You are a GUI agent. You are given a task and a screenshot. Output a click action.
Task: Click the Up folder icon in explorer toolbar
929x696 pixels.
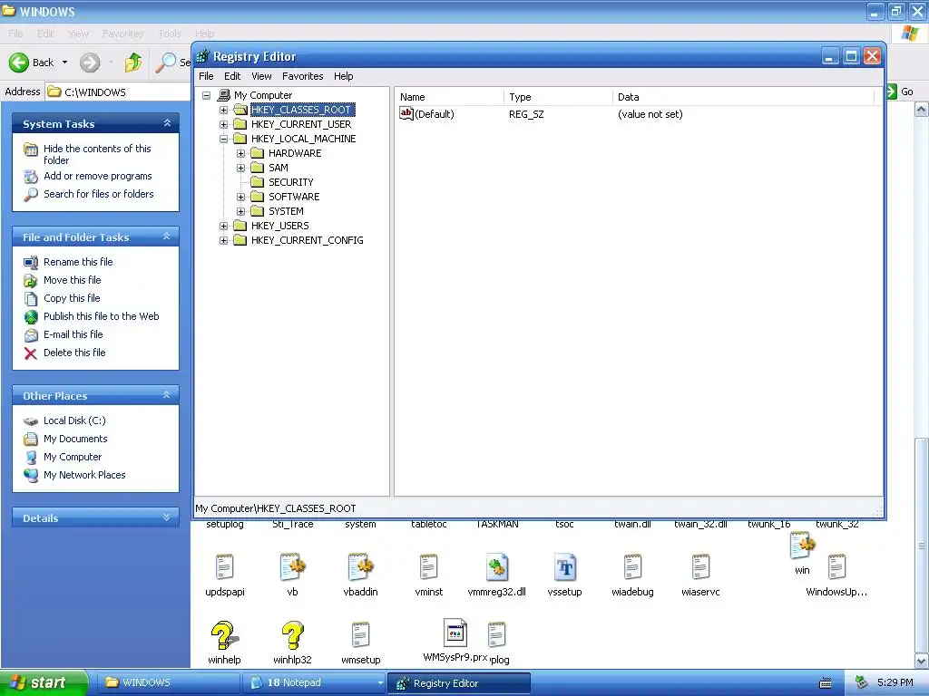[133, 63]
